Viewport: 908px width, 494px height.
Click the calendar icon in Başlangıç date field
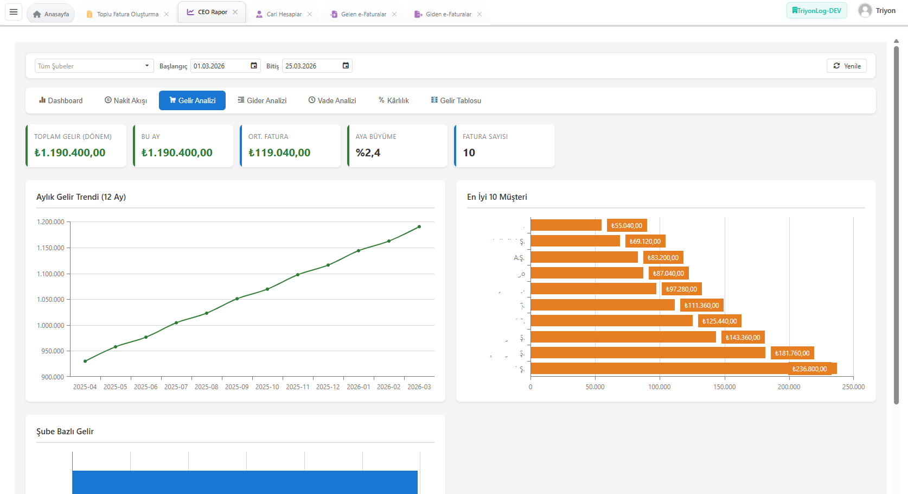click(254, 66)
